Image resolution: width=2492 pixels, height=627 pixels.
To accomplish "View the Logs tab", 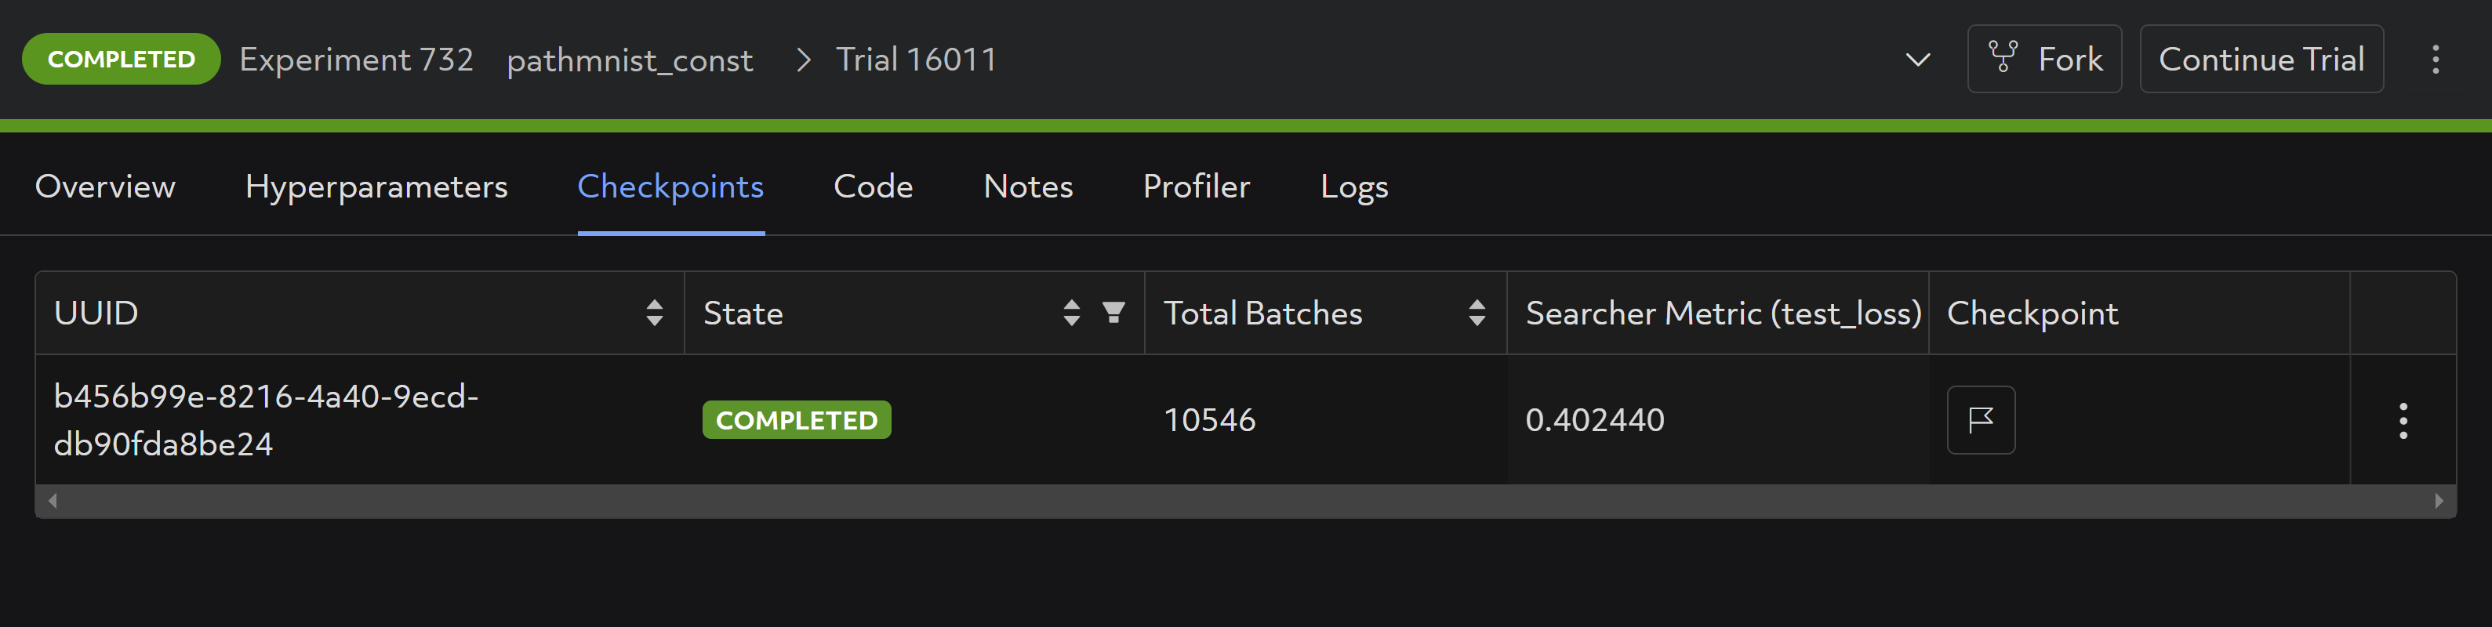I will [x=1353, y=186].
